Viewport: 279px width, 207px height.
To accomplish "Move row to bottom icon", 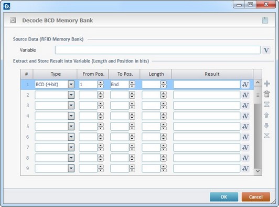I will 266,136.
